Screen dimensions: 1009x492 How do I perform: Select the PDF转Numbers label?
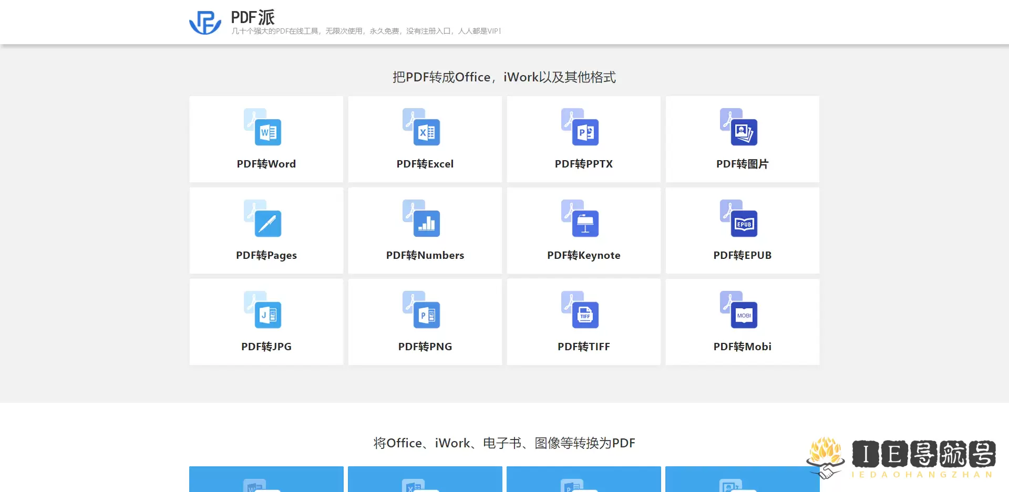(x=425, y=255)
